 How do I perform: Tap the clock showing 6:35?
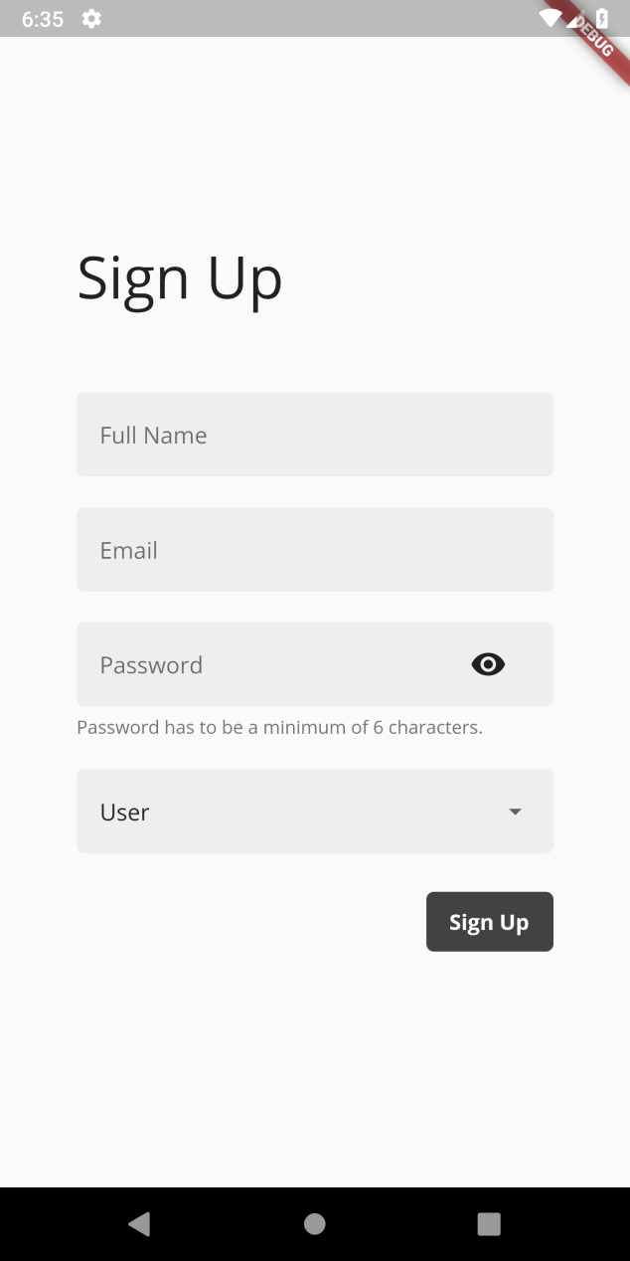click(42, 18)
